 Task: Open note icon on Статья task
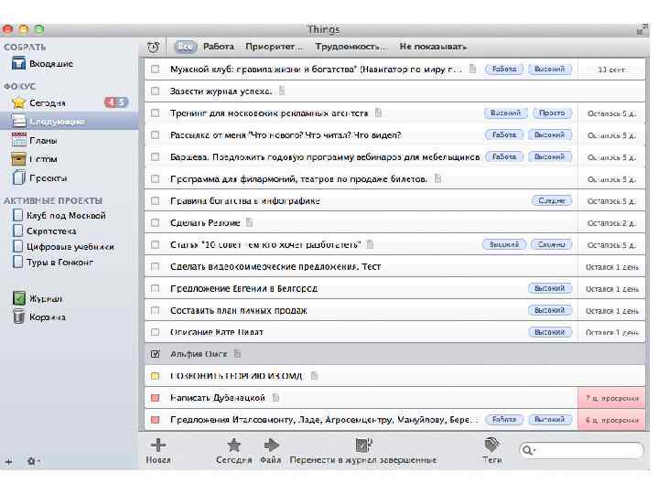[370, 244]
